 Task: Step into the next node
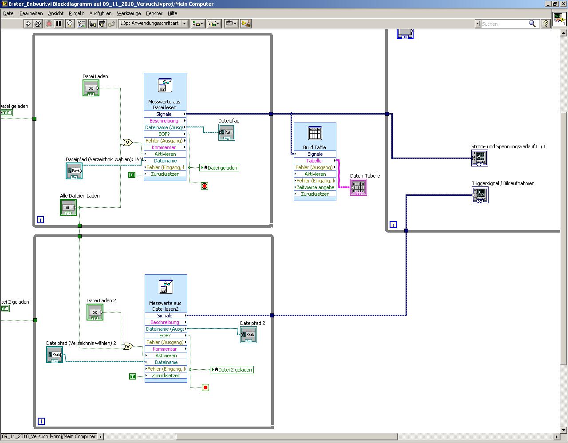point(93,24)
